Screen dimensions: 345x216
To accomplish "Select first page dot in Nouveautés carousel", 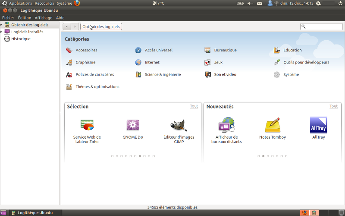I will click(x=258, y=156).
